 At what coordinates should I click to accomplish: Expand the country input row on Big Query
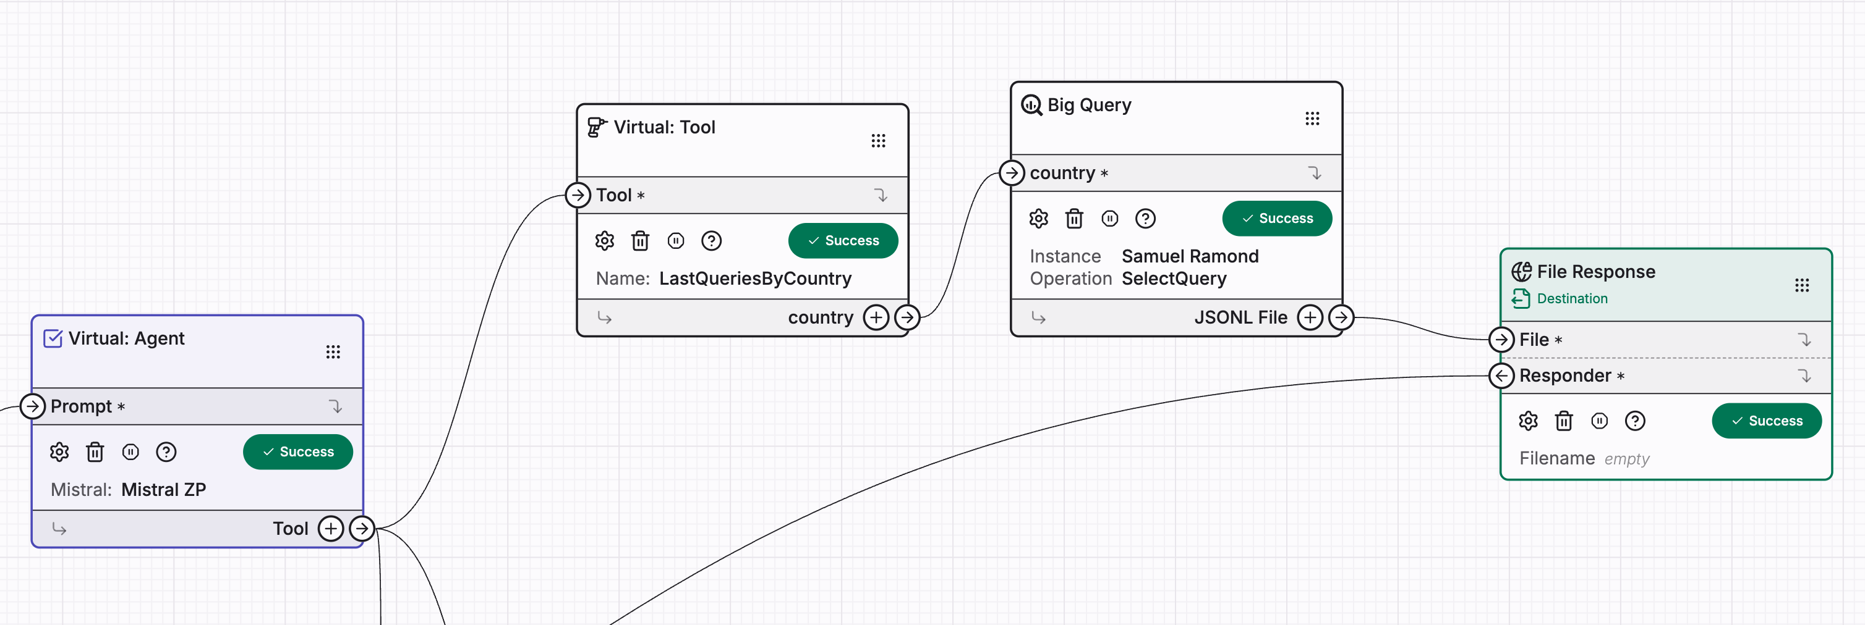pos(1315,173)
